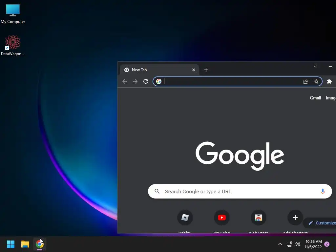Viewport: 336px width, 252px height.
Task: Click the Search Google or type a URL box
Action: click(240, 191)
